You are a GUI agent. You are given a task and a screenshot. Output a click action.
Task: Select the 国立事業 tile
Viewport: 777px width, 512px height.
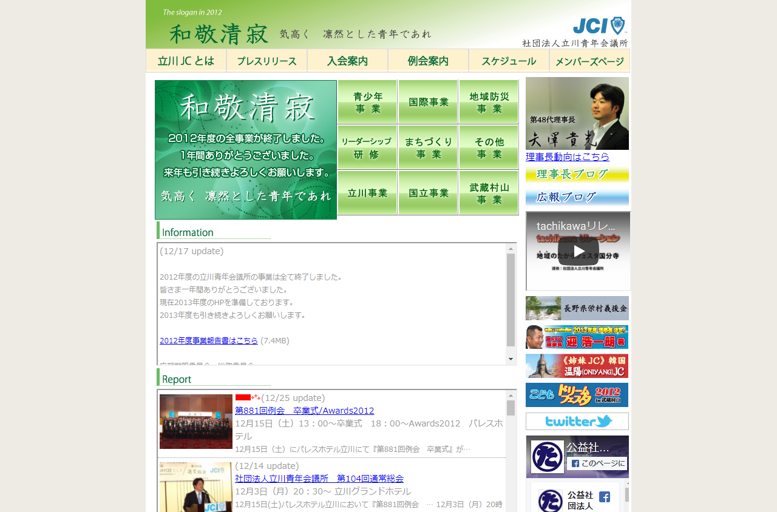point(428,193)
